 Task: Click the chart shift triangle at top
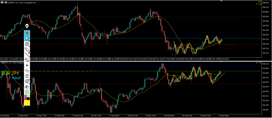[221, 1]
